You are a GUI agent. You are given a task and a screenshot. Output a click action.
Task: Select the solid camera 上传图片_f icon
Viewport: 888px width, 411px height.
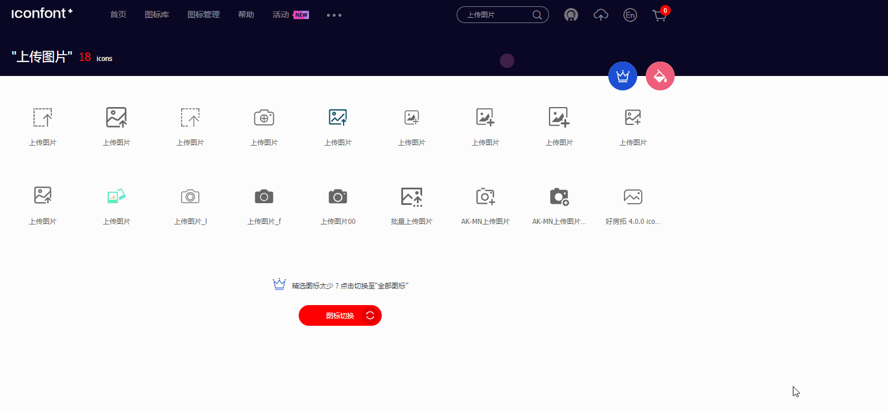(x=264, y=196)
